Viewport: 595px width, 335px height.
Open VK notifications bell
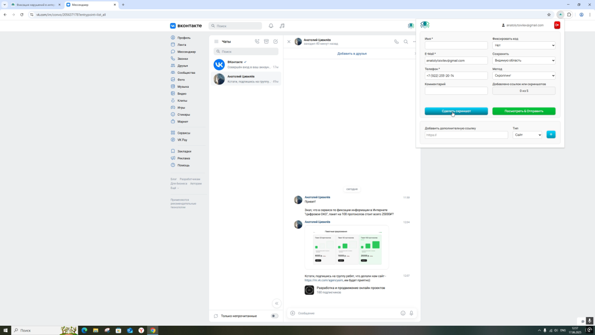[x=271, y=26]
